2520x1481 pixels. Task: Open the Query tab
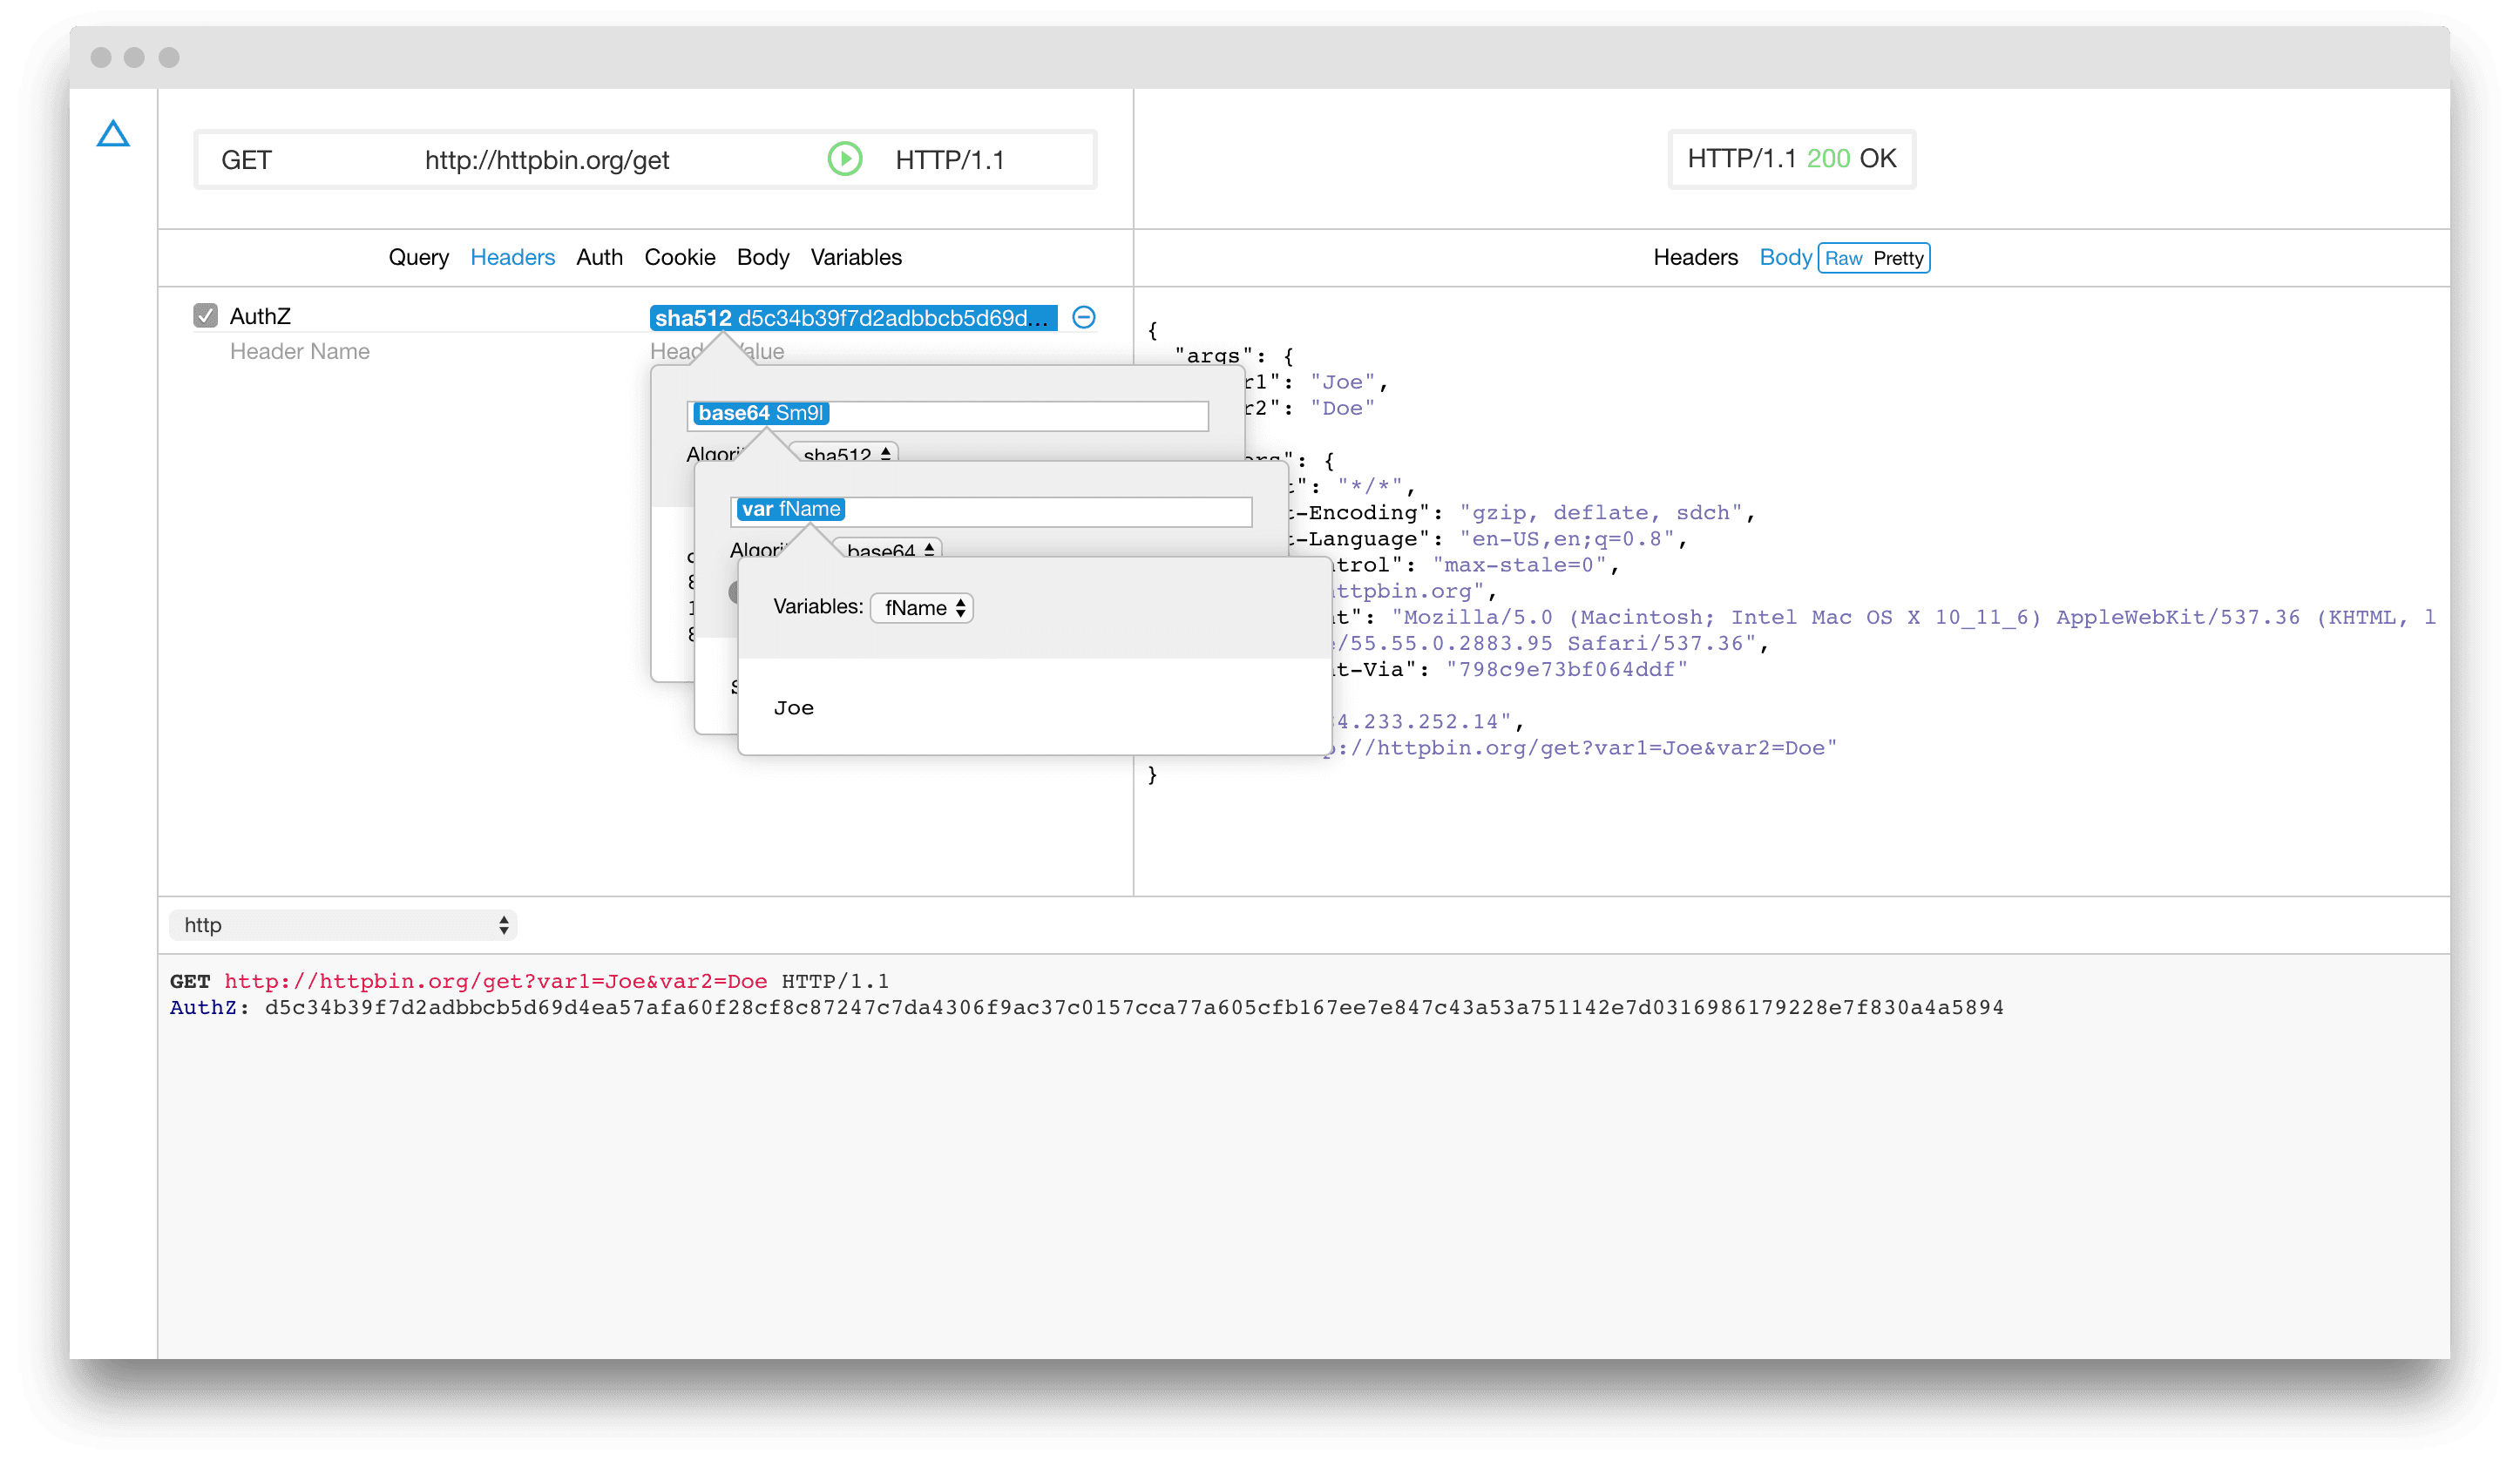418,257
